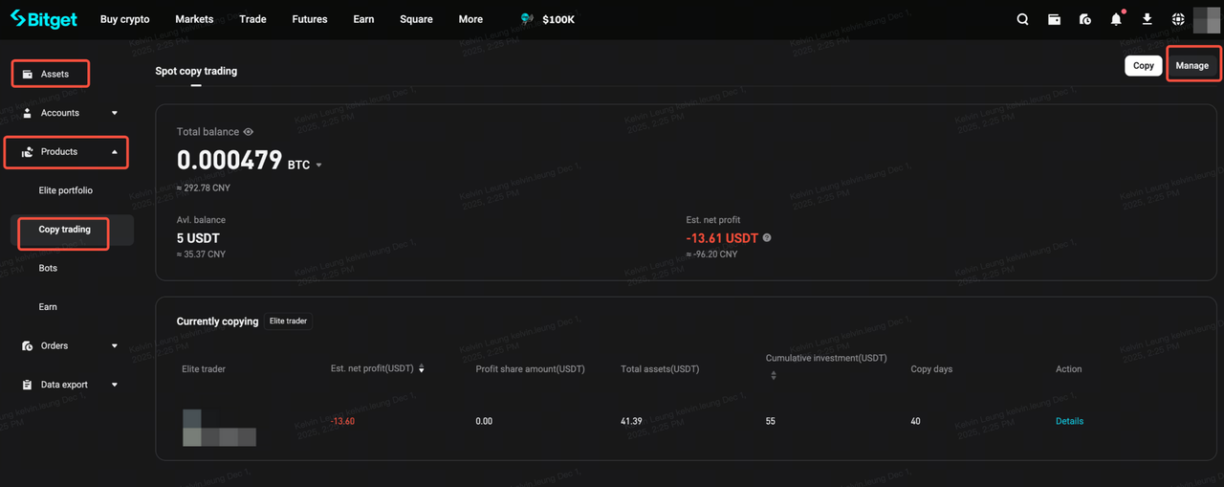The width and height of the screenshot is (1224, 487).
Task: Click the ≈ 292.78 CNY text
Action: [204, 188]
